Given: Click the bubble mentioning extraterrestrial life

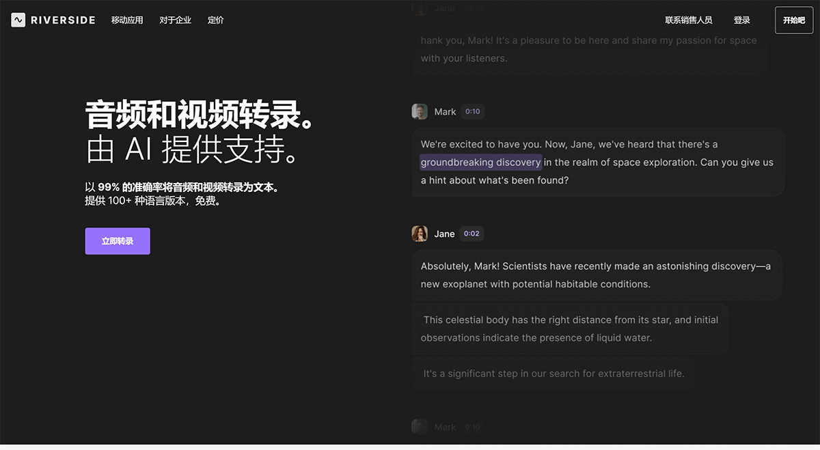Looking at the screenshot, I should (553, 374).
